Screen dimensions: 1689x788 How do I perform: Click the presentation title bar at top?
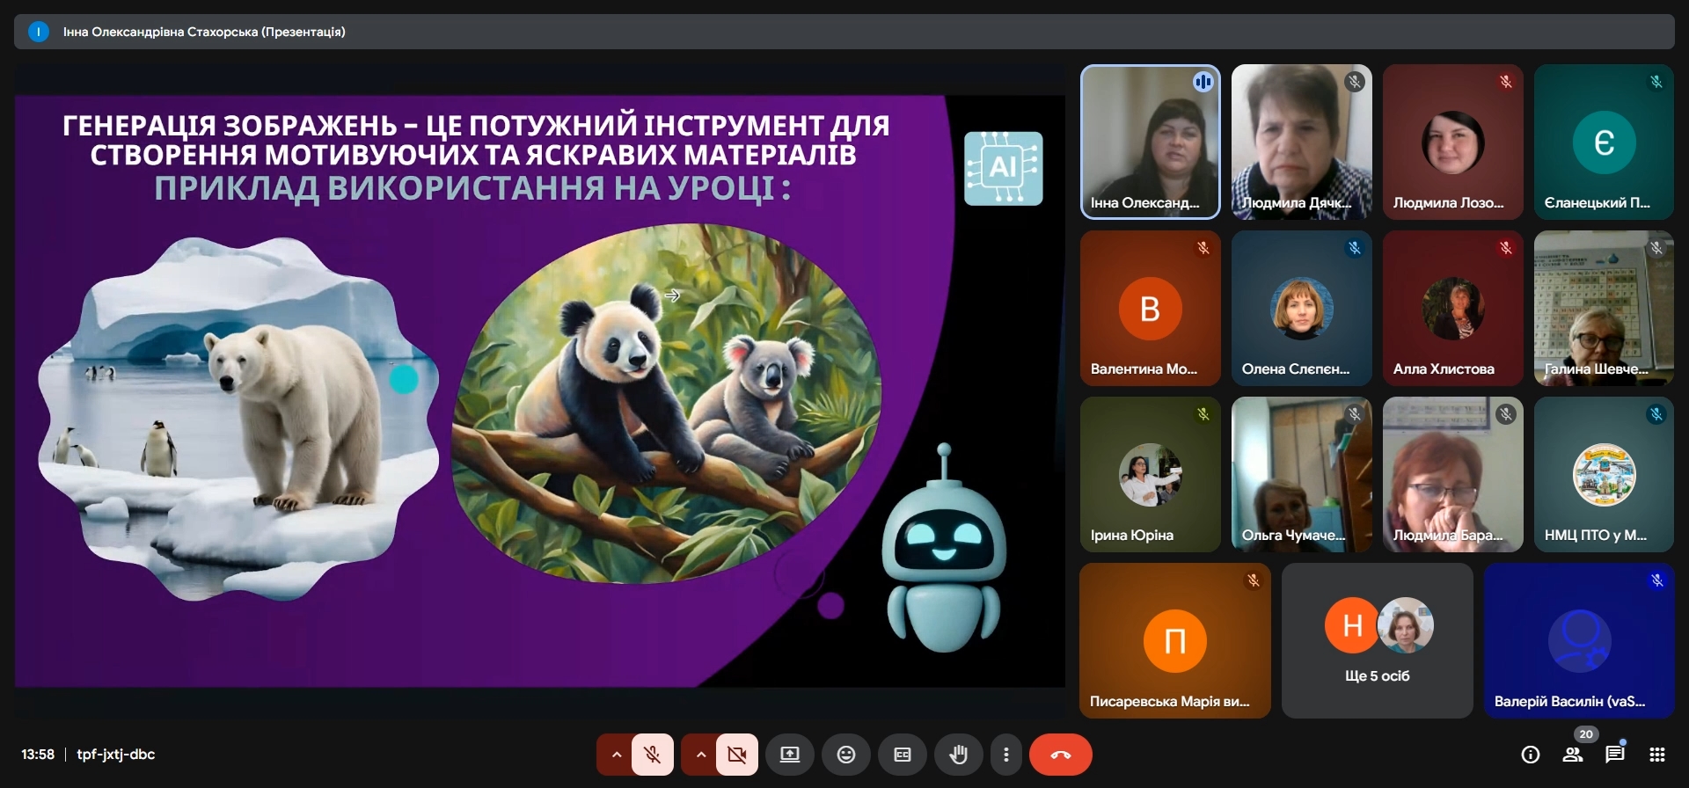coord(844,32)
